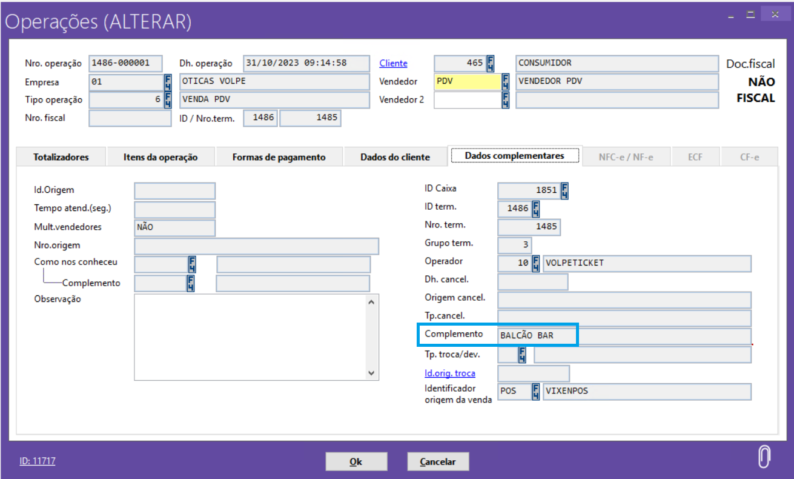Follow the Cliente hyperlink label

click(393, 63)
